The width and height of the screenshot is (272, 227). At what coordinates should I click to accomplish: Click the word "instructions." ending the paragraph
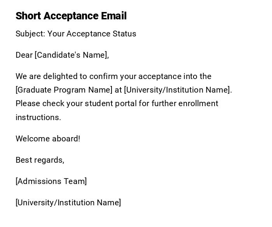click(38, 117)
